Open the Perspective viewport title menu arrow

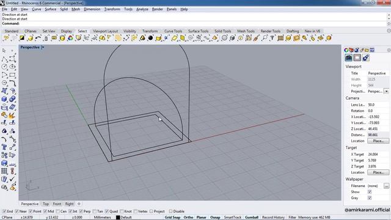tap(43, 47)
